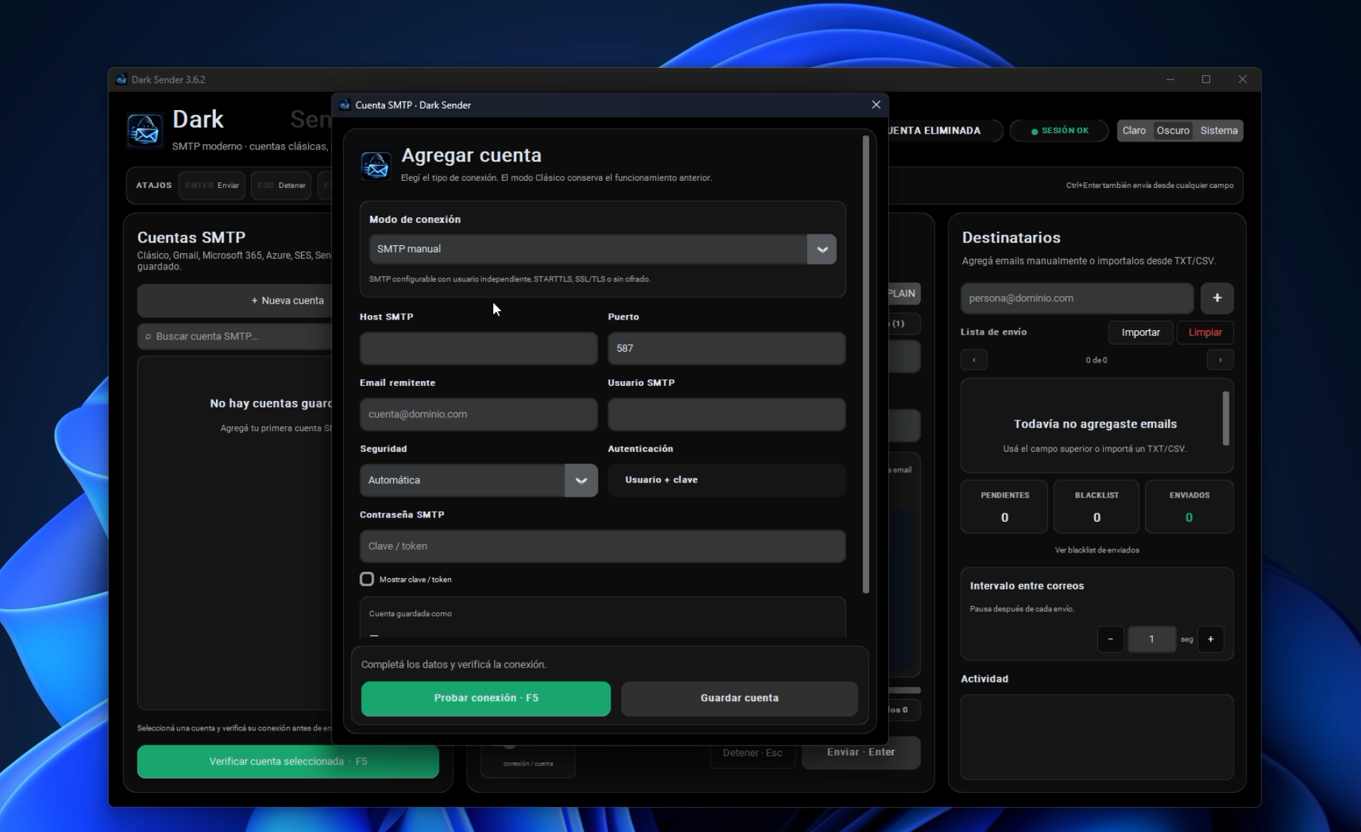This screenshot has height=832, width=1361.
Task: Click the '0 de 0' pagination text
Action: pyautogui.click(x=1097, y=360)
